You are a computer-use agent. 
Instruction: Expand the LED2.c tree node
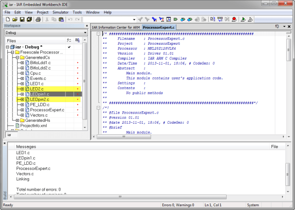point(22,89)
